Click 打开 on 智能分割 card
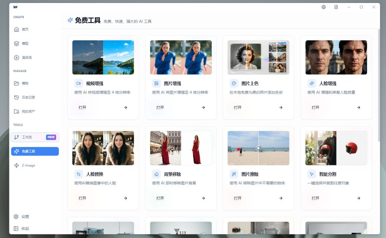 click(316, 198)
